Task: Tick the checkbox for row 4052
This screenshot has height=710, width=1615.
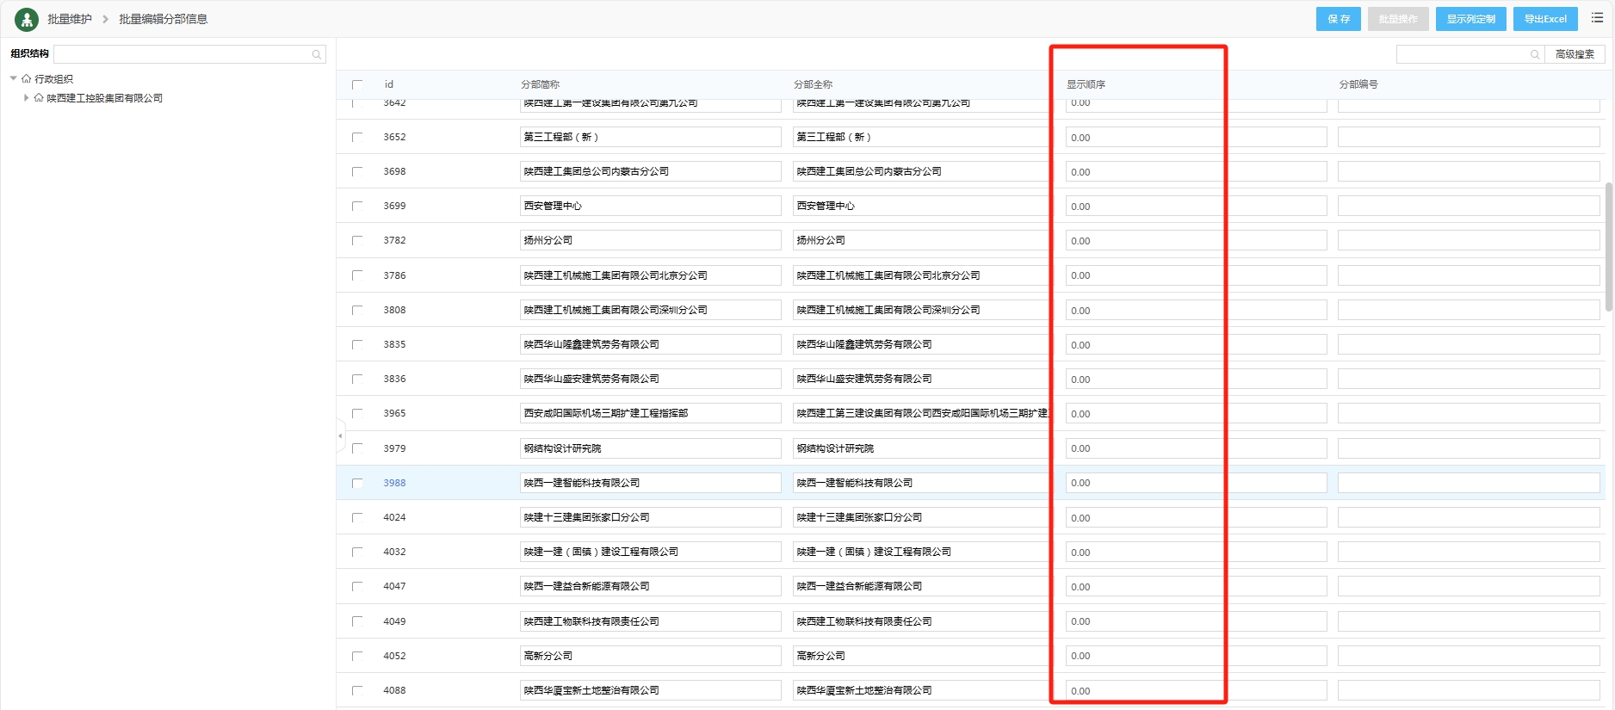Action: coord(357,656)
